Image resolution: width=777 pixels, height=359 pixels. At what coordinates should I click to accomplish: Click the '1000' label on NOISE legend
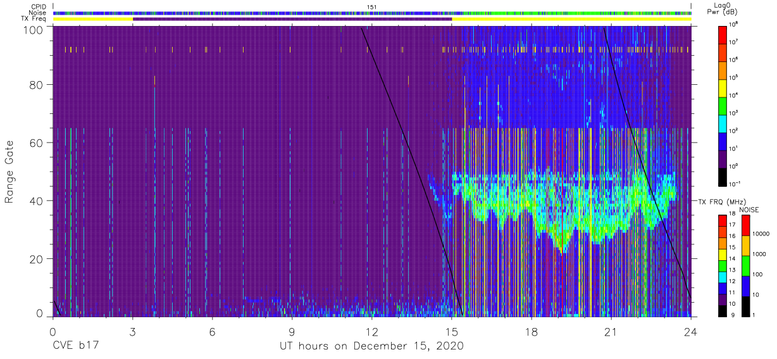coord(759,255)
